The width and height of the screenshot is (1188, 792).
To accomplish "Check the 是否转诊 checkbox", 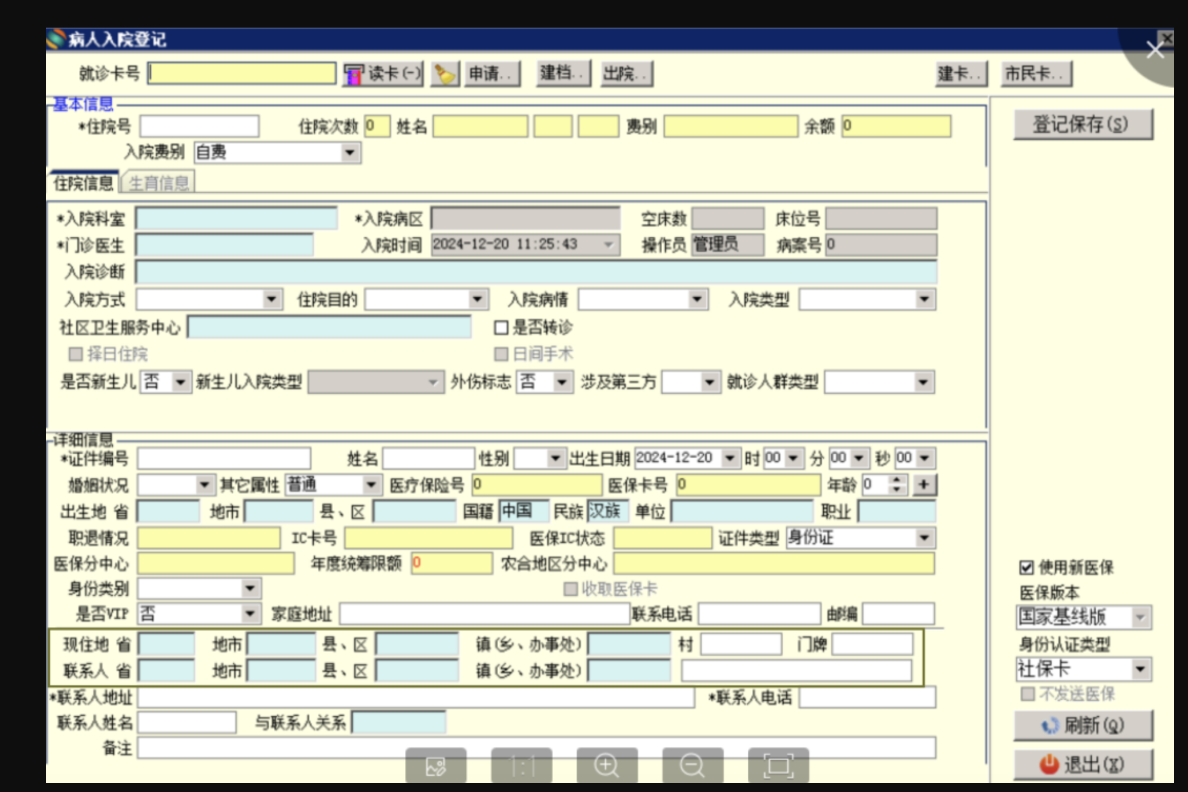I will point(501,328).
